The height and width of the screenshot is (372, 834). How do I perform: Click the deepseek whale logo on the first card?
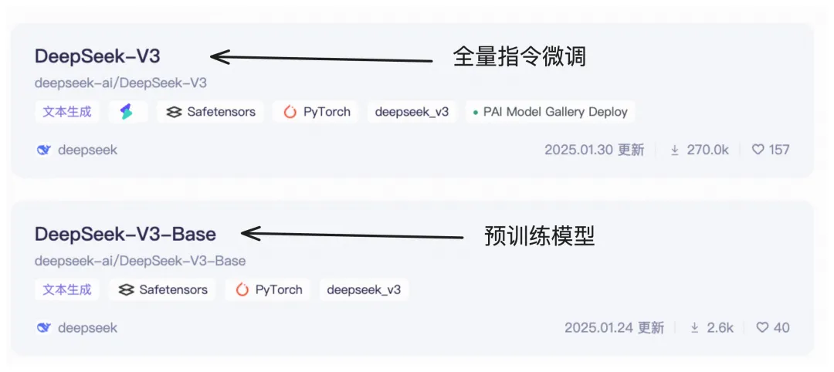click(x=43, y=150)
